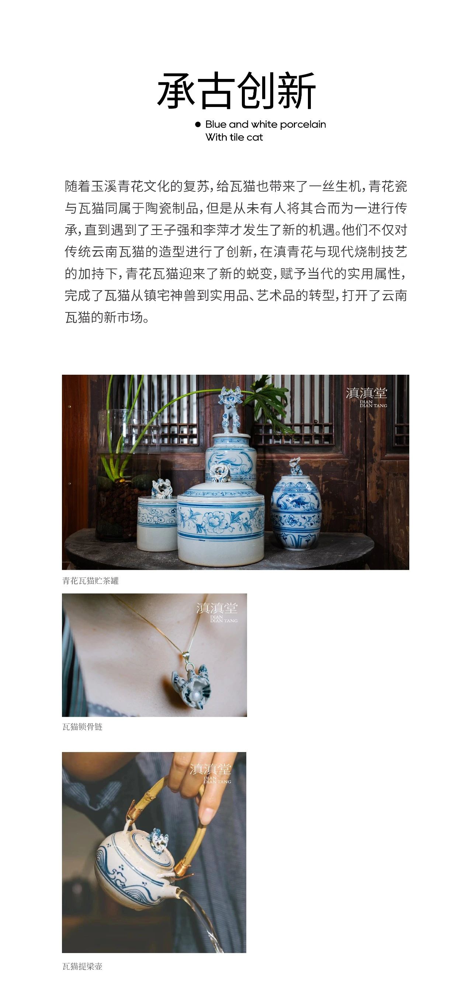
Task: Click the 承古创新 main heading
Action: 236,90
